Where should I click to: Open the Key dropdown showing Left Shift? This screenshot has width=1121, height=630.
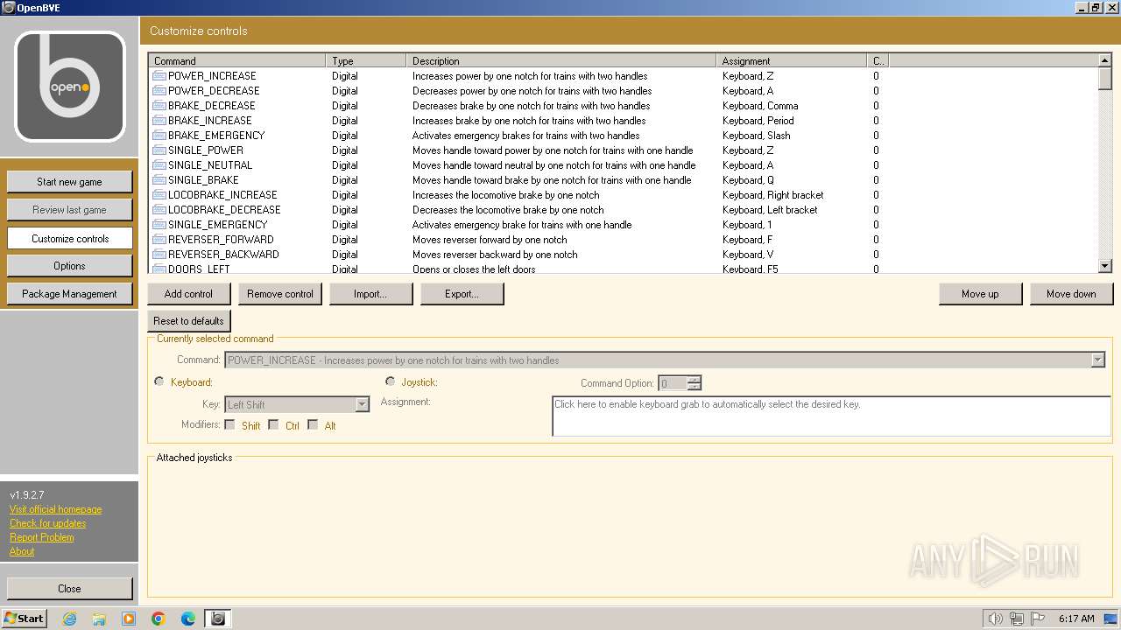tap(362, 404)
